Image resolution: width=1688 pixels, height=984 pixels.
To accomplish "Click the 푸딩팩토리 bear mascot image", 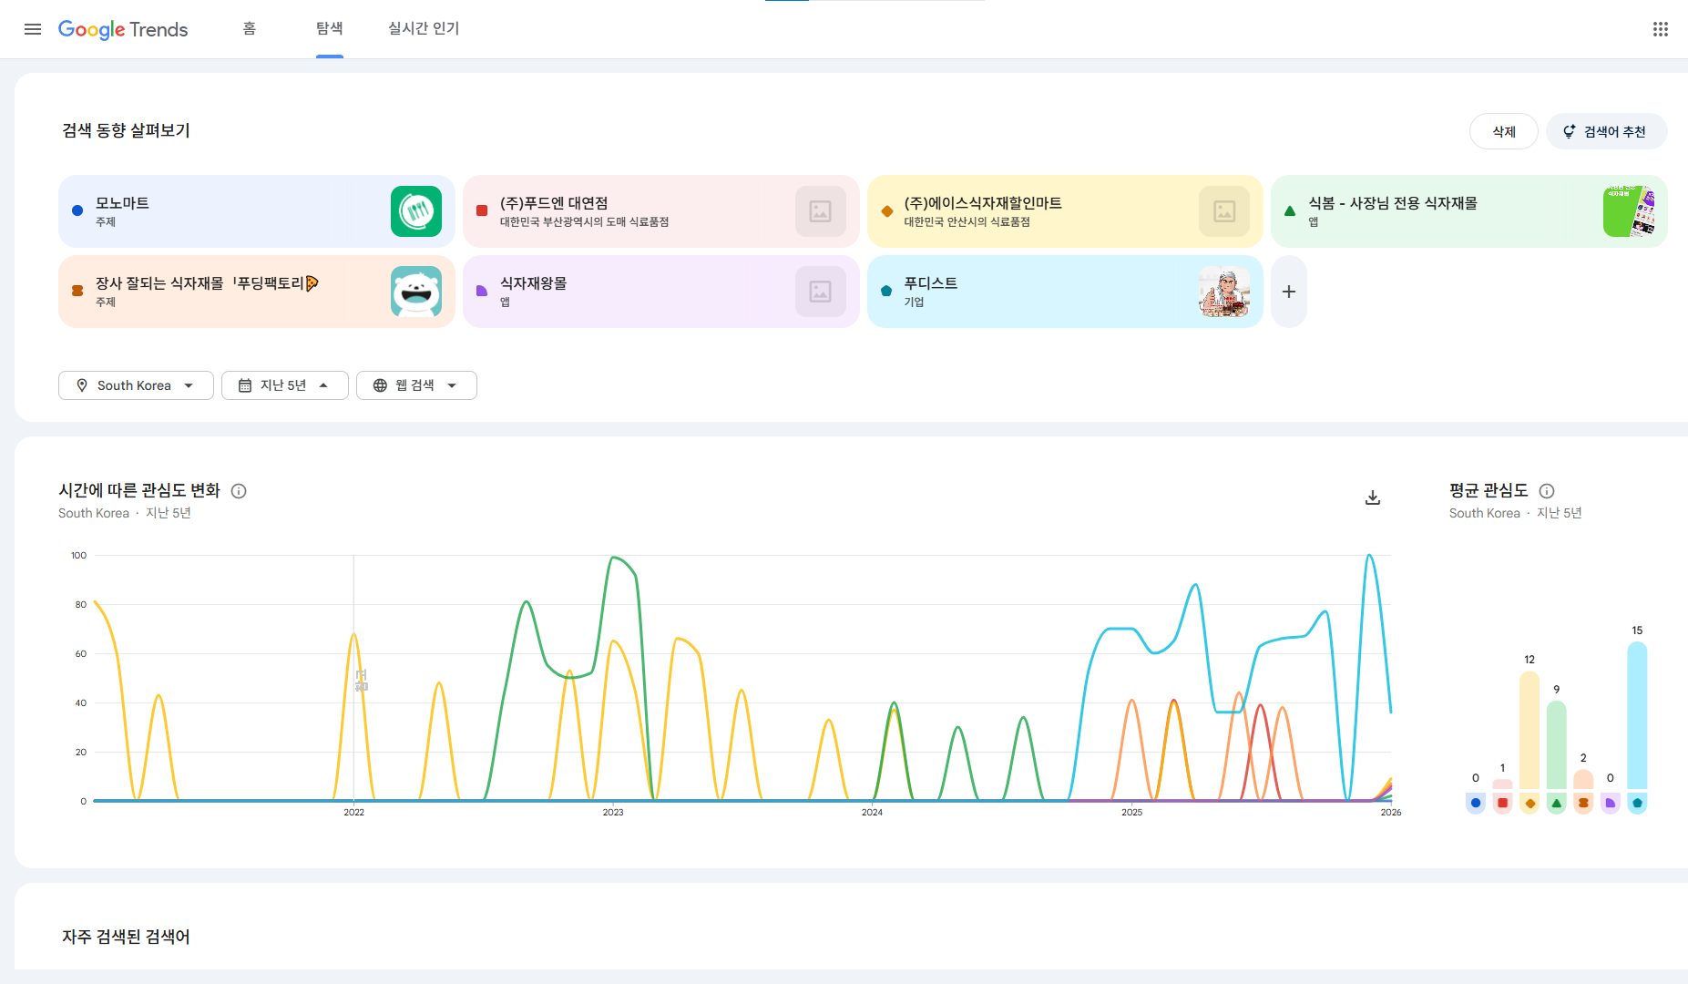I will [416, 292].
